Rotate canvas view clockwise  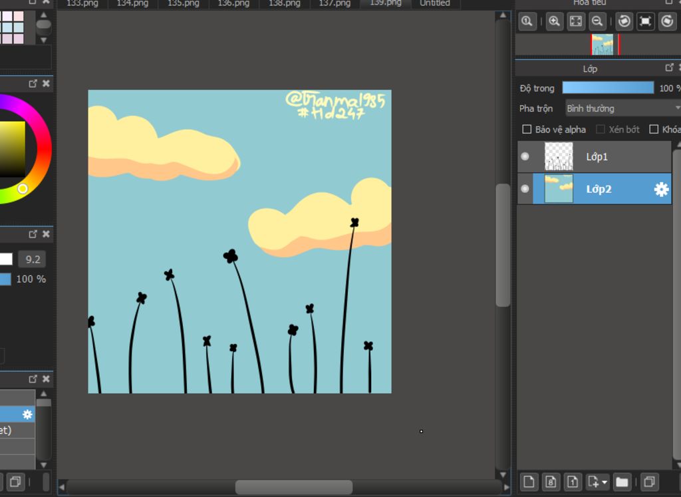click(667, 21)
